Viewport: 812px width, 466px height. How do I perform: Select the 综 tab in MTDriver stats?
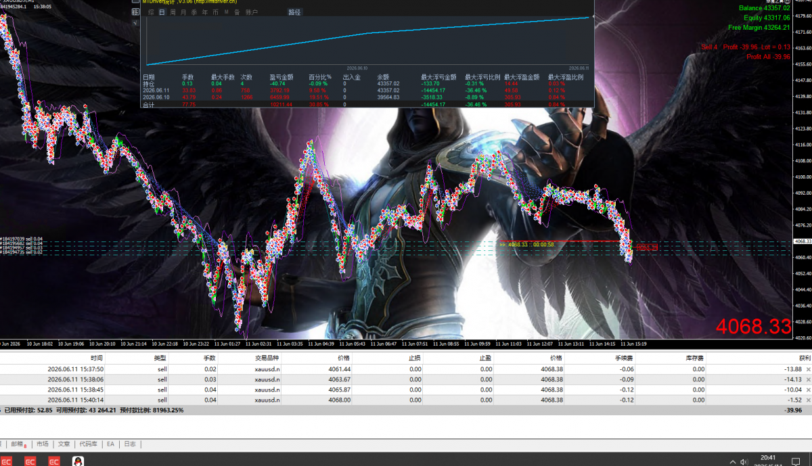[151, 12]
